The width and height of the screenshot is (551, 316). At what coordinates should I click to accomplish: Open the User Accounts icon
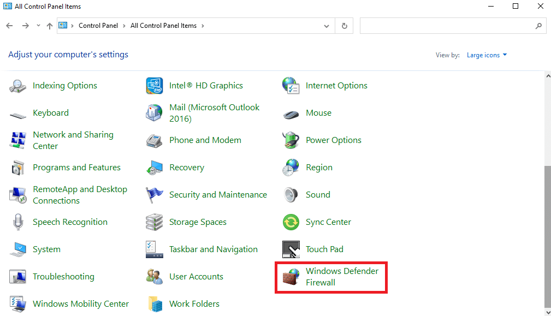(x=154, y=277)
